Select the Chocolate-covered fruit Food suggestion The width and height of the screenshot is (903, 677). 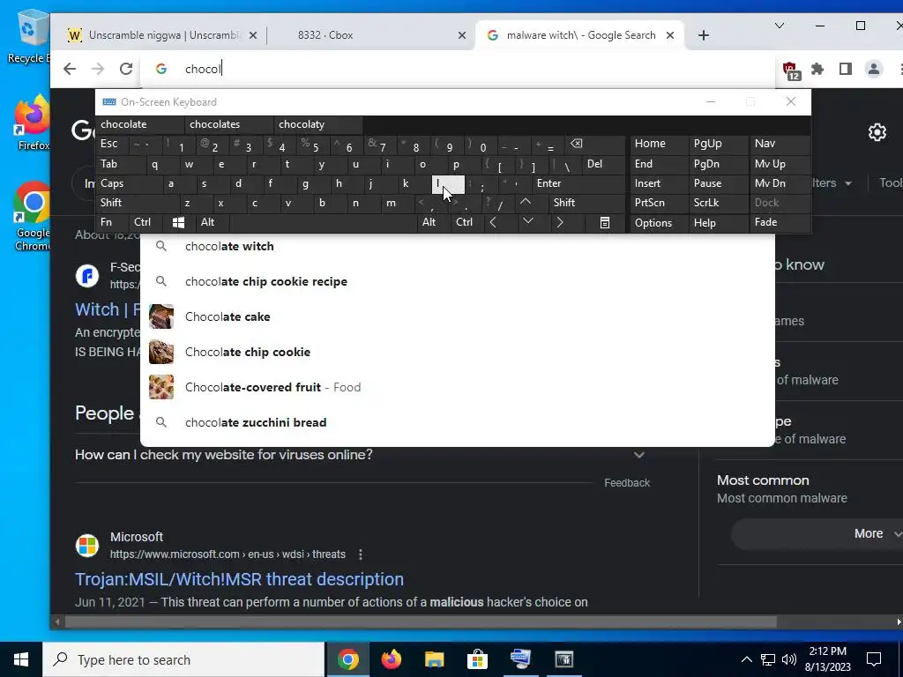[458, 387]
